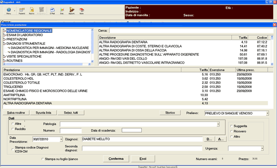Image resolution: width=277 pixels, height=168 pixels.
Task: Click the greyed Anagrafica toolbar icon
Action: point(42,11)
